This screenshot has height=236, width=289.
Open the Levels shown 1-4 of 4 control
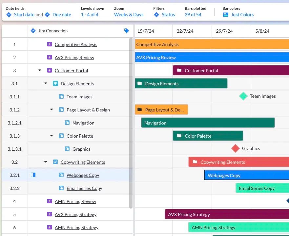(89, 14)
